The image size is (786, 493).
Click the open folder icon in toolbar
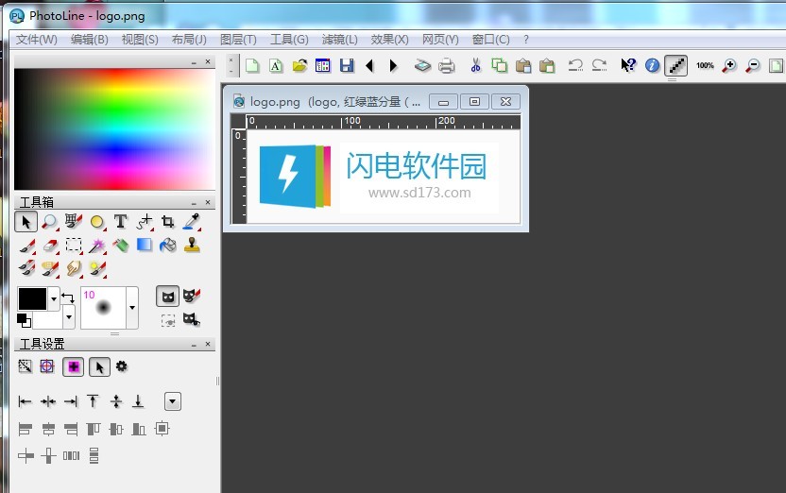(x=299, y=65)
